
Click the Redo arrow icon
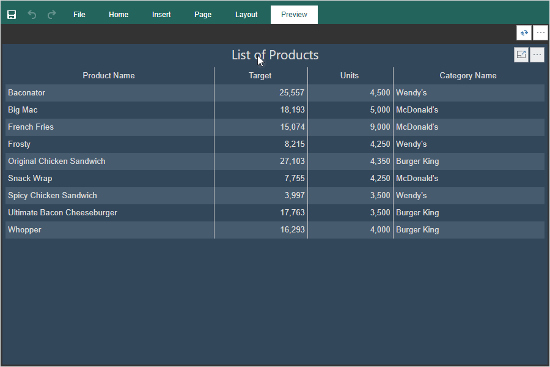(x=51, y=15)
